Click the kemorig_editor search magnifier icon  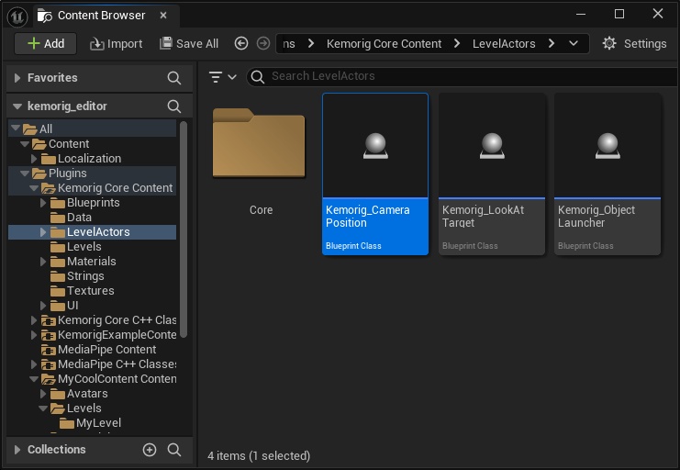click(x=174, y=106)
